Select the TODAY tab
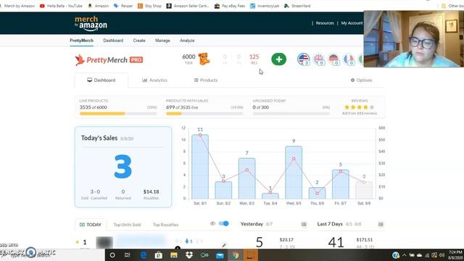The width and height of the screenshot is (464, 261). pyautogui.click(x=91, y=225)
